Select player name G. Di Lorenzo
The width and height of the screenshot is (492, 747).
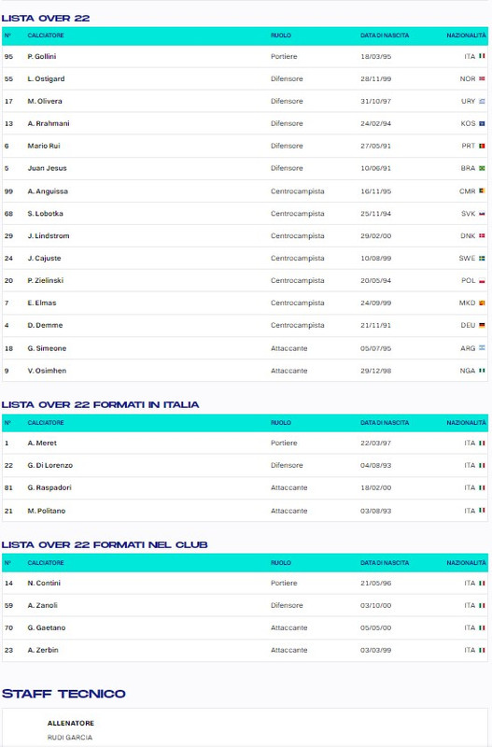50,465
